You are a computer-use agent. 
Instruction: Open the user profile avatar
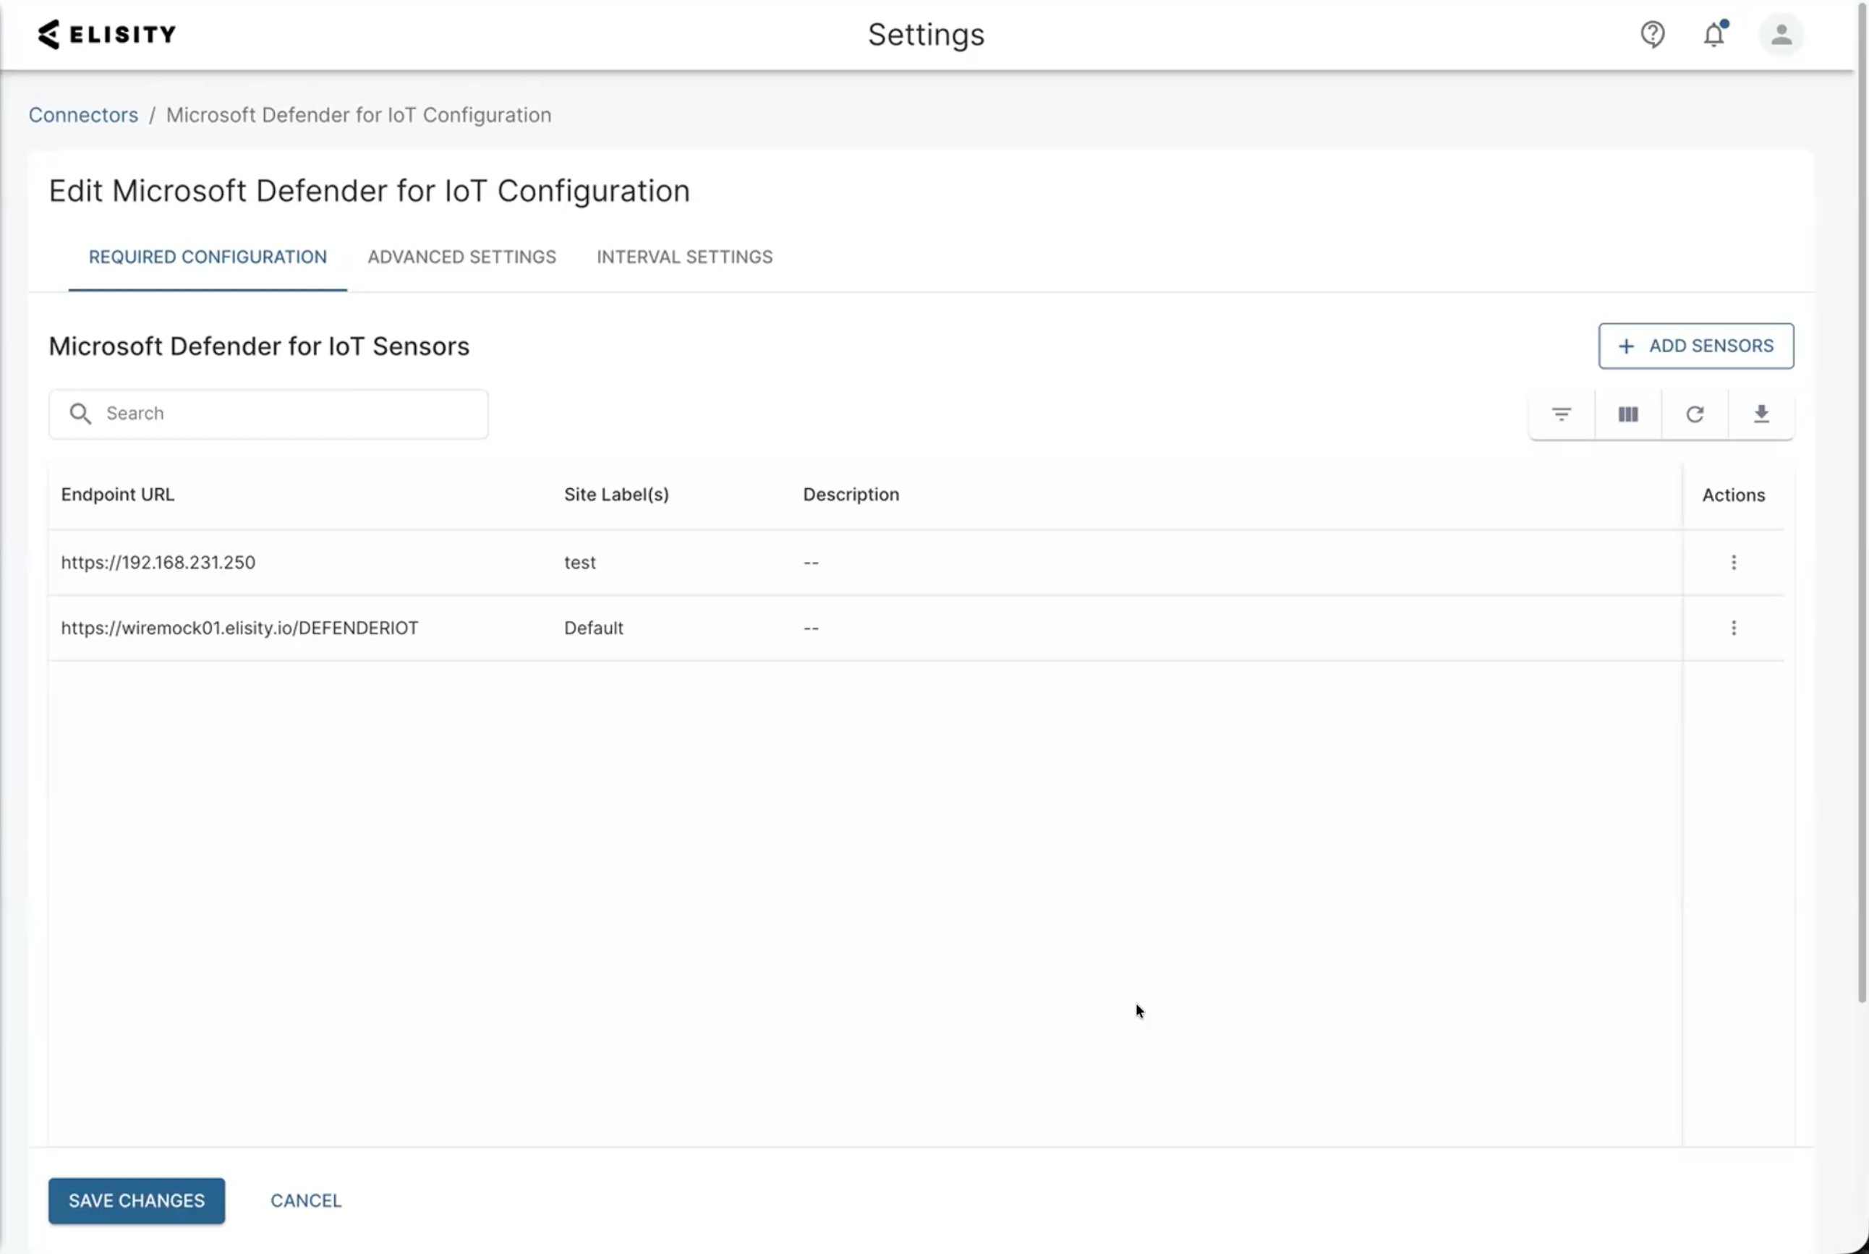tap(1780, 35)
